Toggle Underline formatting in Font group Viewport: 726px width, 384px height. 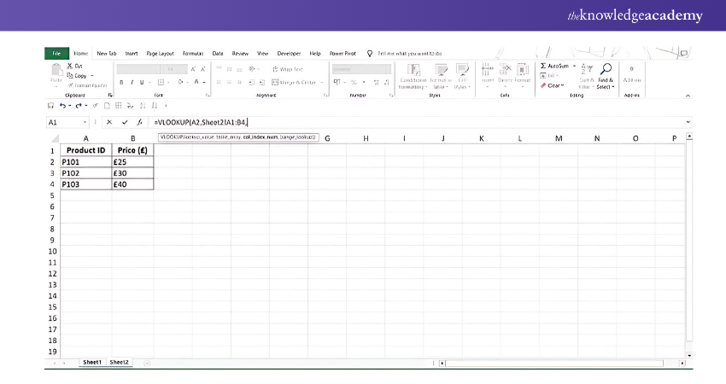143,83
